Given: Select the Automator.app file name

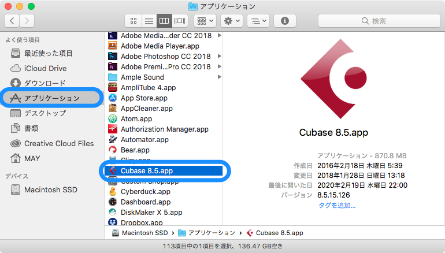Looking at the screenshot, I should (144, 140).
